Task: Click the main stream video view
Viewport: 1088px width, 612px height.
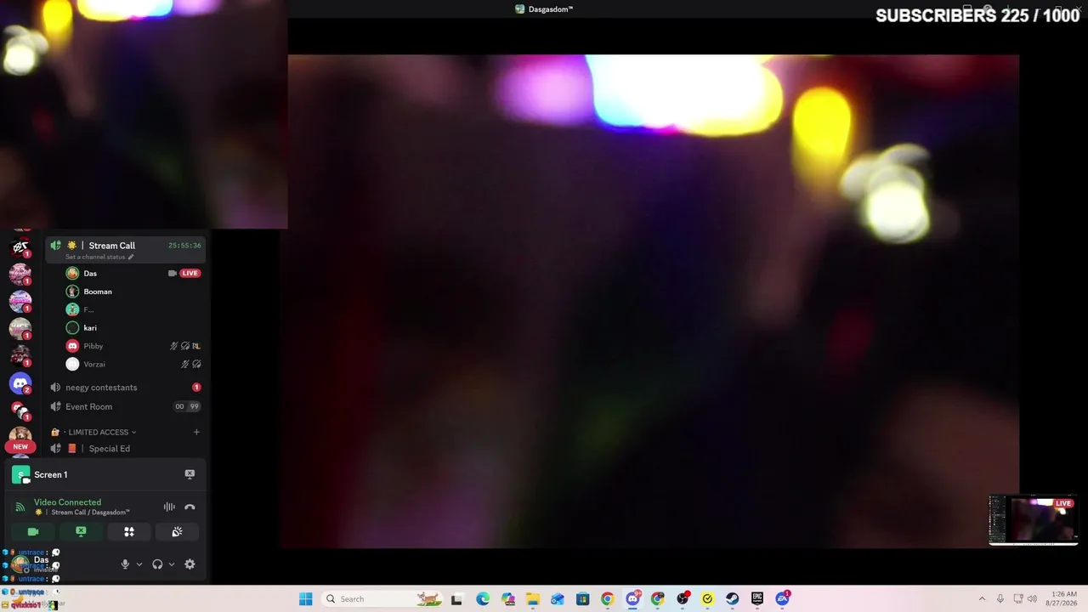Action: [x=653, y=301]
